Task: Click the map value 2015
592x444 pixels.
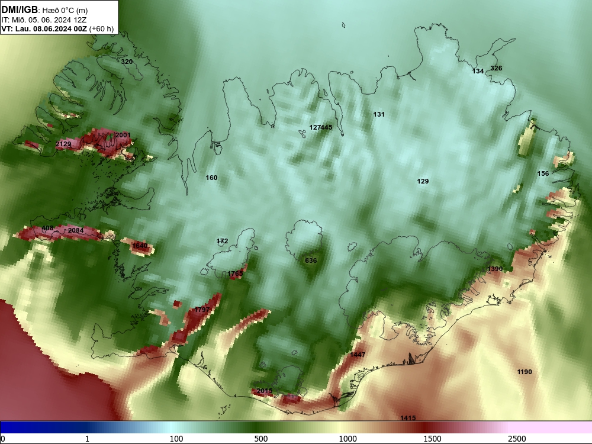Action: click(x=264, y=391)
